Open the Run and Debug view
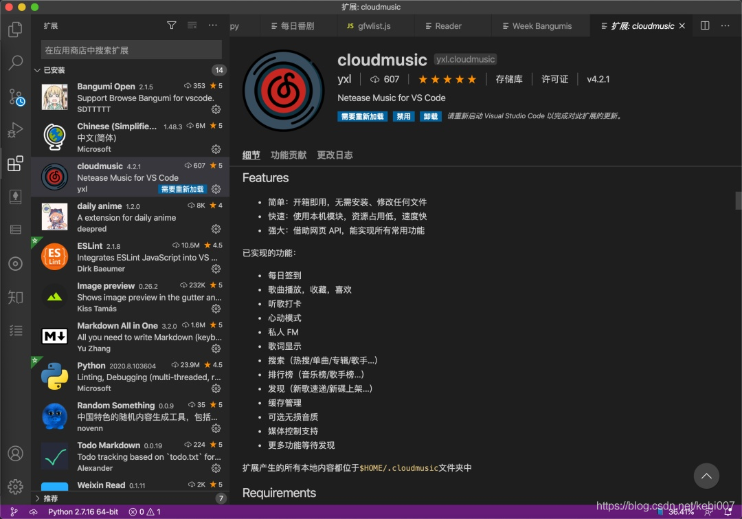Viewport: 742px width, 519px height. [16, 130]
